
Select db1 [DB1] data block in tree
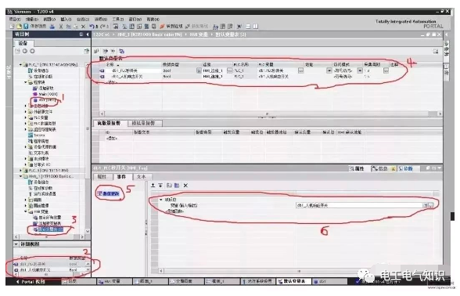click(x=45, y=100)
